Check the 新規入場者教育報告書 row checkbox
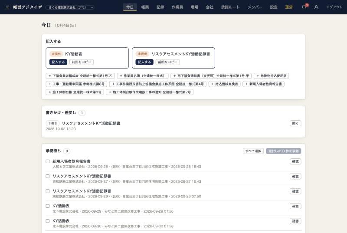The height and width of the screenshot is (233, 347). coord(48,161)
